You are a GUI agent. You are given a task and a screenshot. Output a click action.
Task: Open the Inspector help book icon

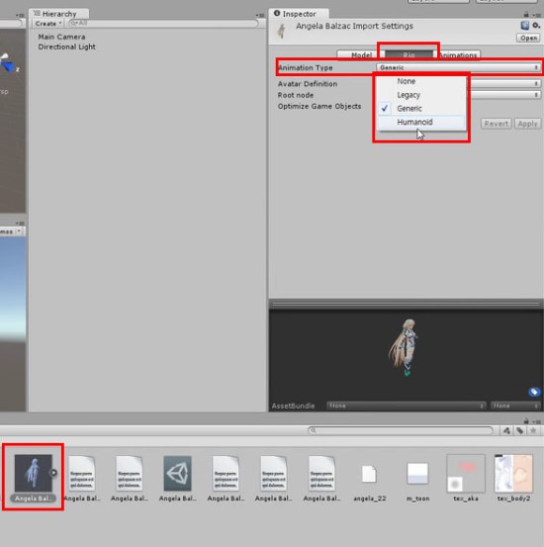point(525,25)
